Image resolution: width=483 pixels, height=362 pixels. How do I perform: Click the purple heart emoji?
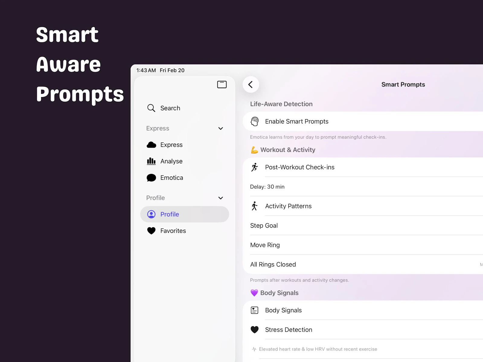(254, 293)
